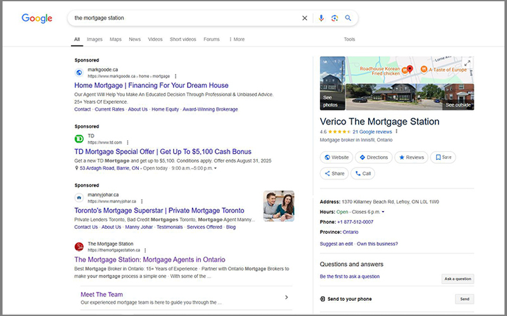Screen dimensions: 507x316
Task: Click Be the first to ask a question
Action: (350, 277)
